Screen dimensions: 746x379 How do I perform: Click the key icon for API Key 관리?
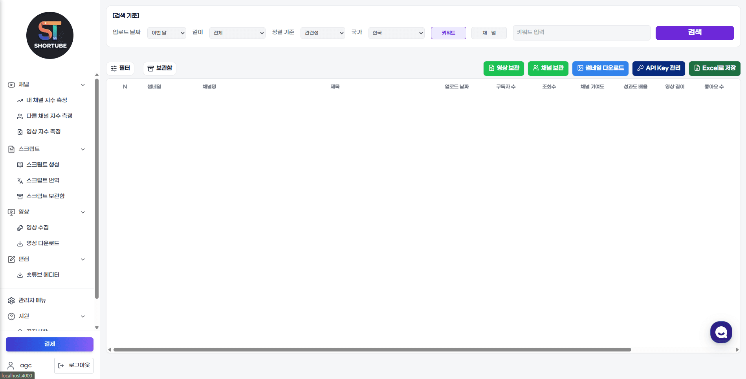pos(640,68)
